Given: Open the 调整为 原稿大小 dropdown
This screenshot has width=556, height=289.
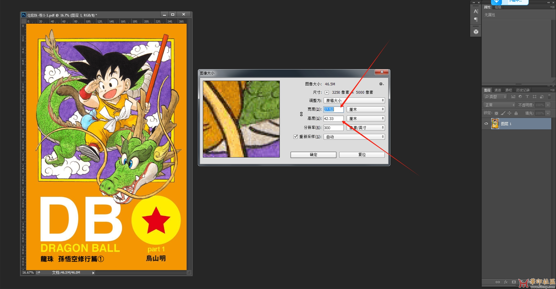Looking at the screenshot, I should (x=354, y=100).
